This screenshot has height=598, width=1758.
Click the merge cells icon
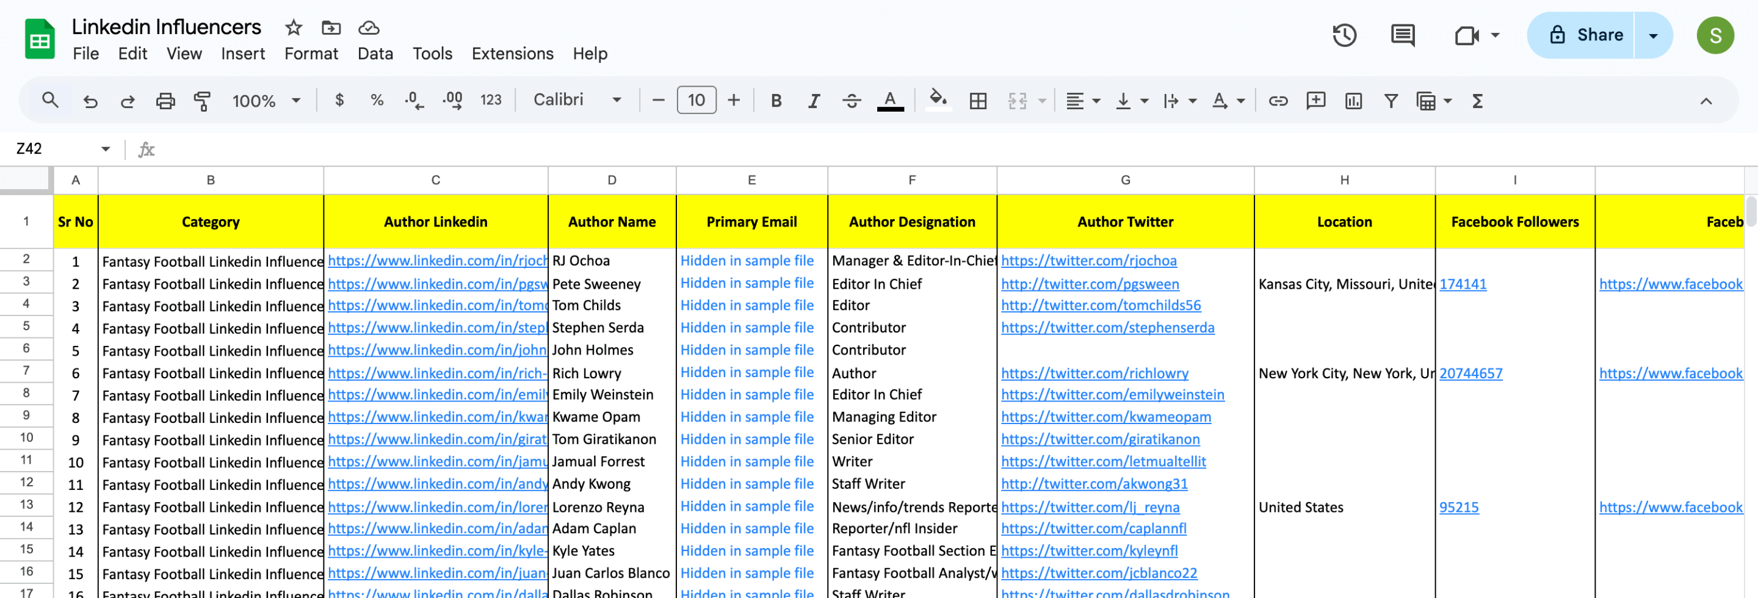1017,101
